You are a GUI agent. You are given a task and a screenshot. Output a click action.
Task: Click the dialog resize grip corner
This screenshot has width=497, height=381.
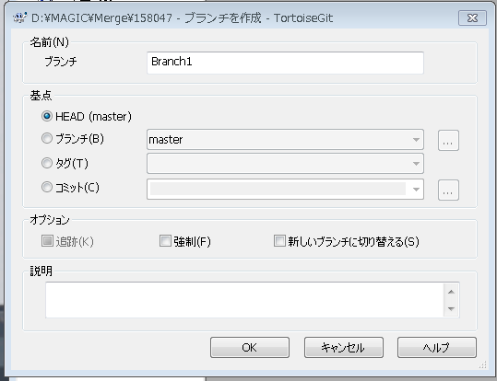(x=483, y=365)
